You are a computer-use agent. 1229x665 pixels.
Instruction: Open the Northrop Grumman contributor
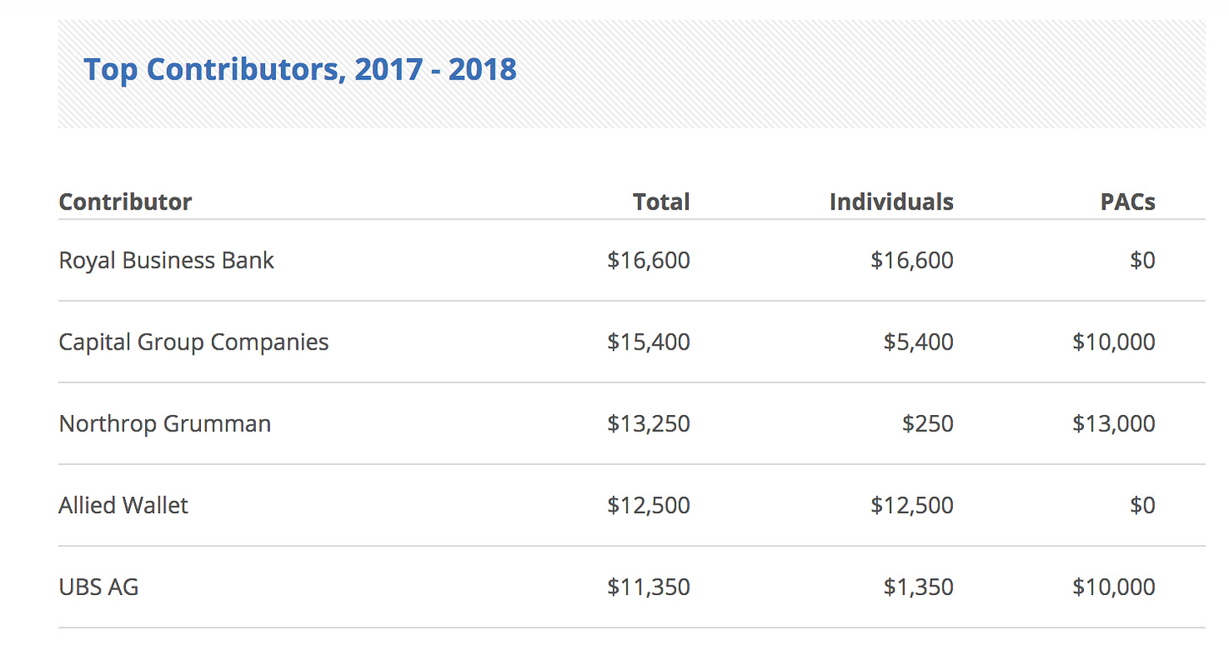coord(165,424)
